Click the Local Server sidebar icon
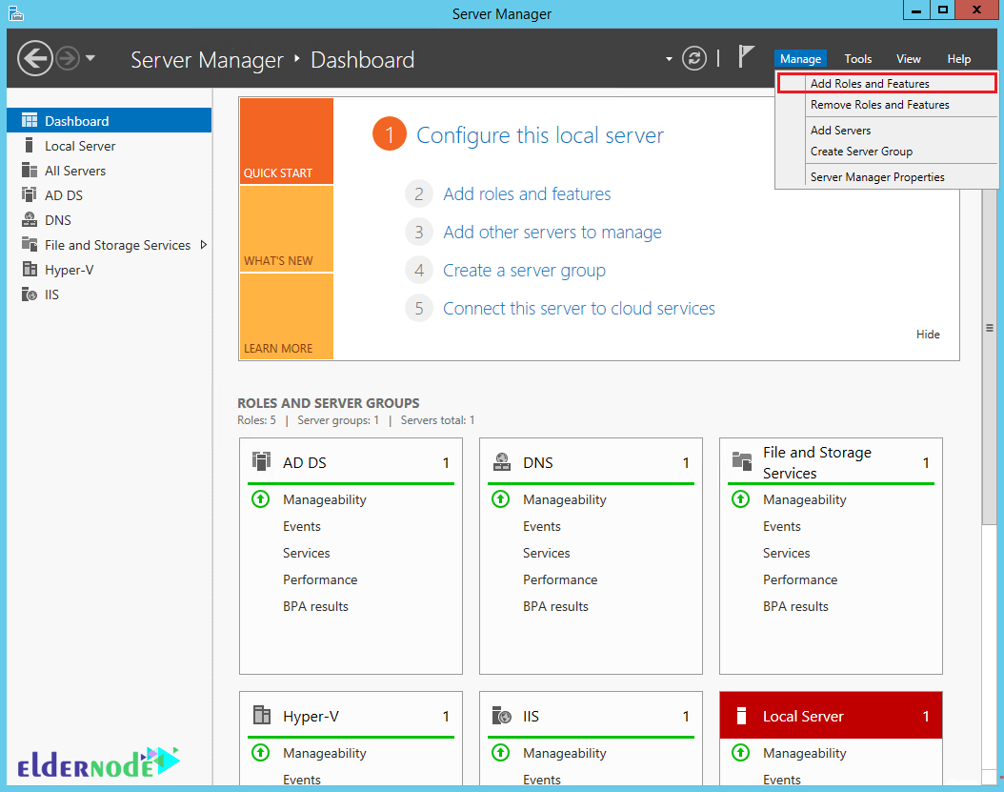 tap(29, 146)
